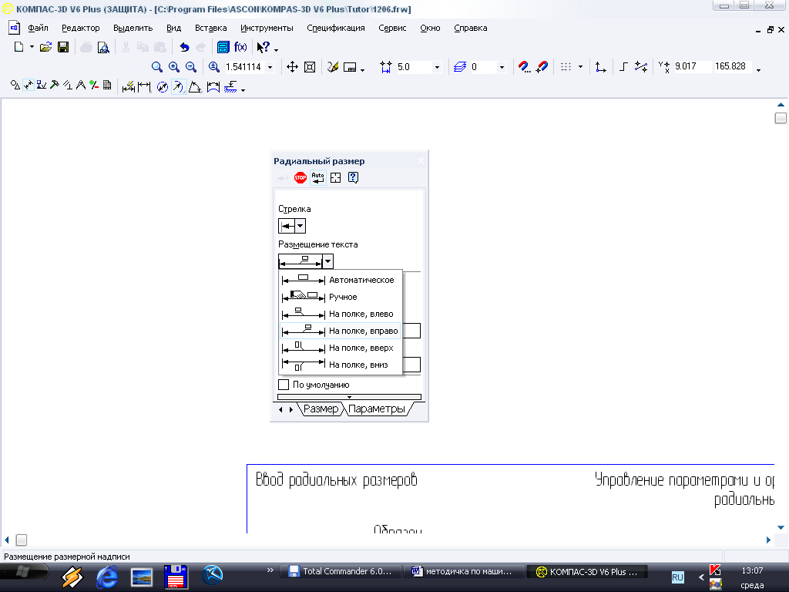Viewport: 789px width, 592px height.
Task: Open a file with the folder icon
Action: coord(45,47)
